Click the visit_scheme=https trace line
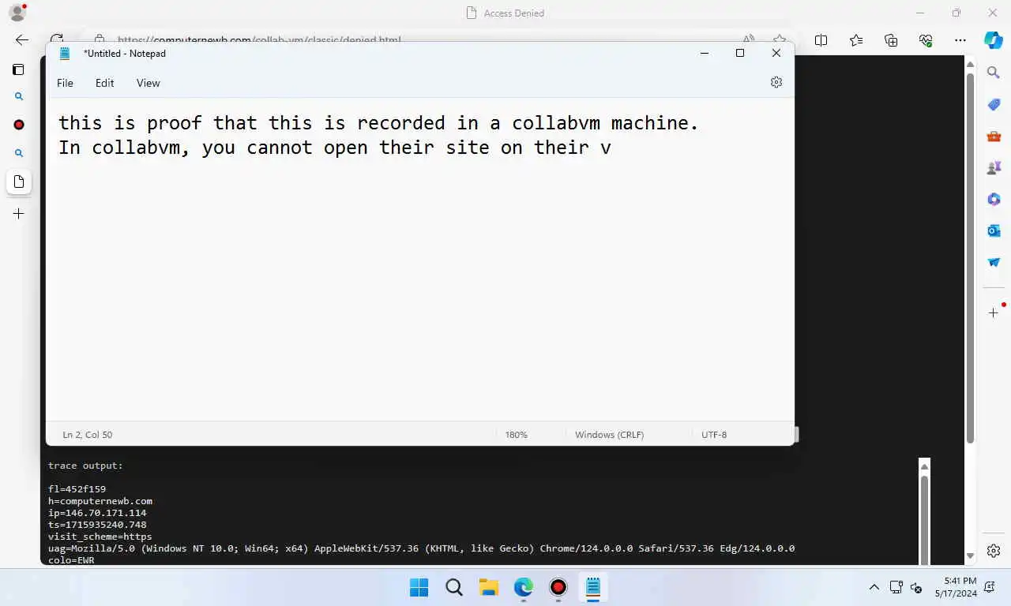1011x606 pixels. point(100,537)
